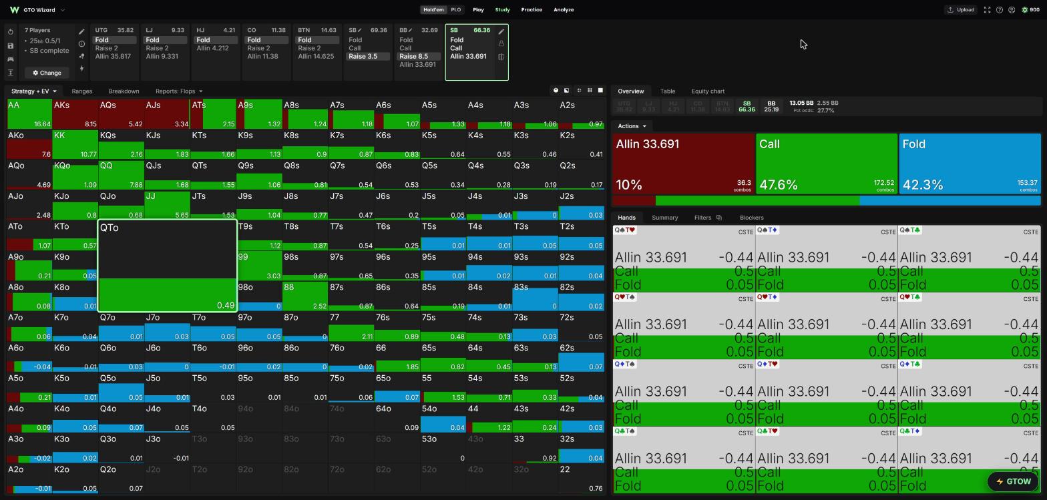1047x500 pixels.
Task: Expand the Reports: Flops dropdown
Action: click(179, 91)
